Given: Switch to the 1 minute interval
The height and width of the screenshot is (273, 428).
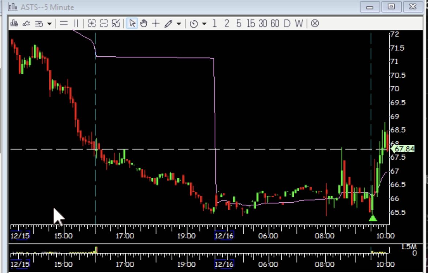Looking at the screenshot, I should pos(214,24).
